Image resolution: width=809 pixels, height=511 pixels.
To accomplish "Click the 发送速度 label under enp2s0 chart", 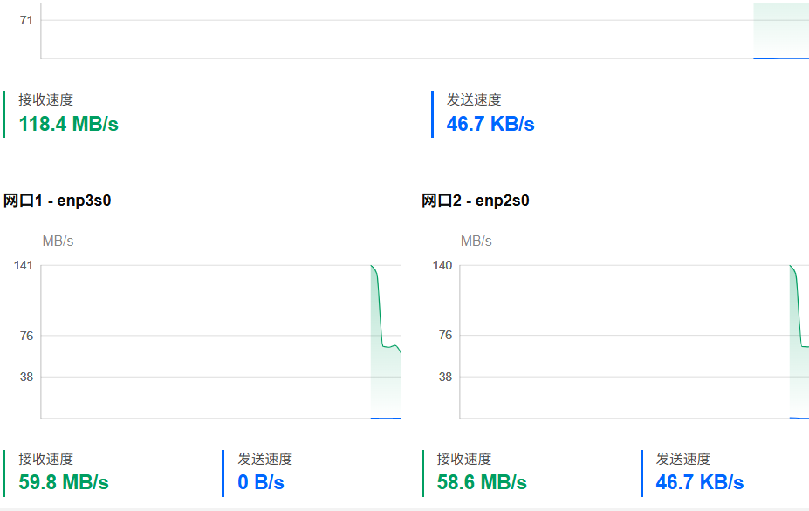I will 683,459.
